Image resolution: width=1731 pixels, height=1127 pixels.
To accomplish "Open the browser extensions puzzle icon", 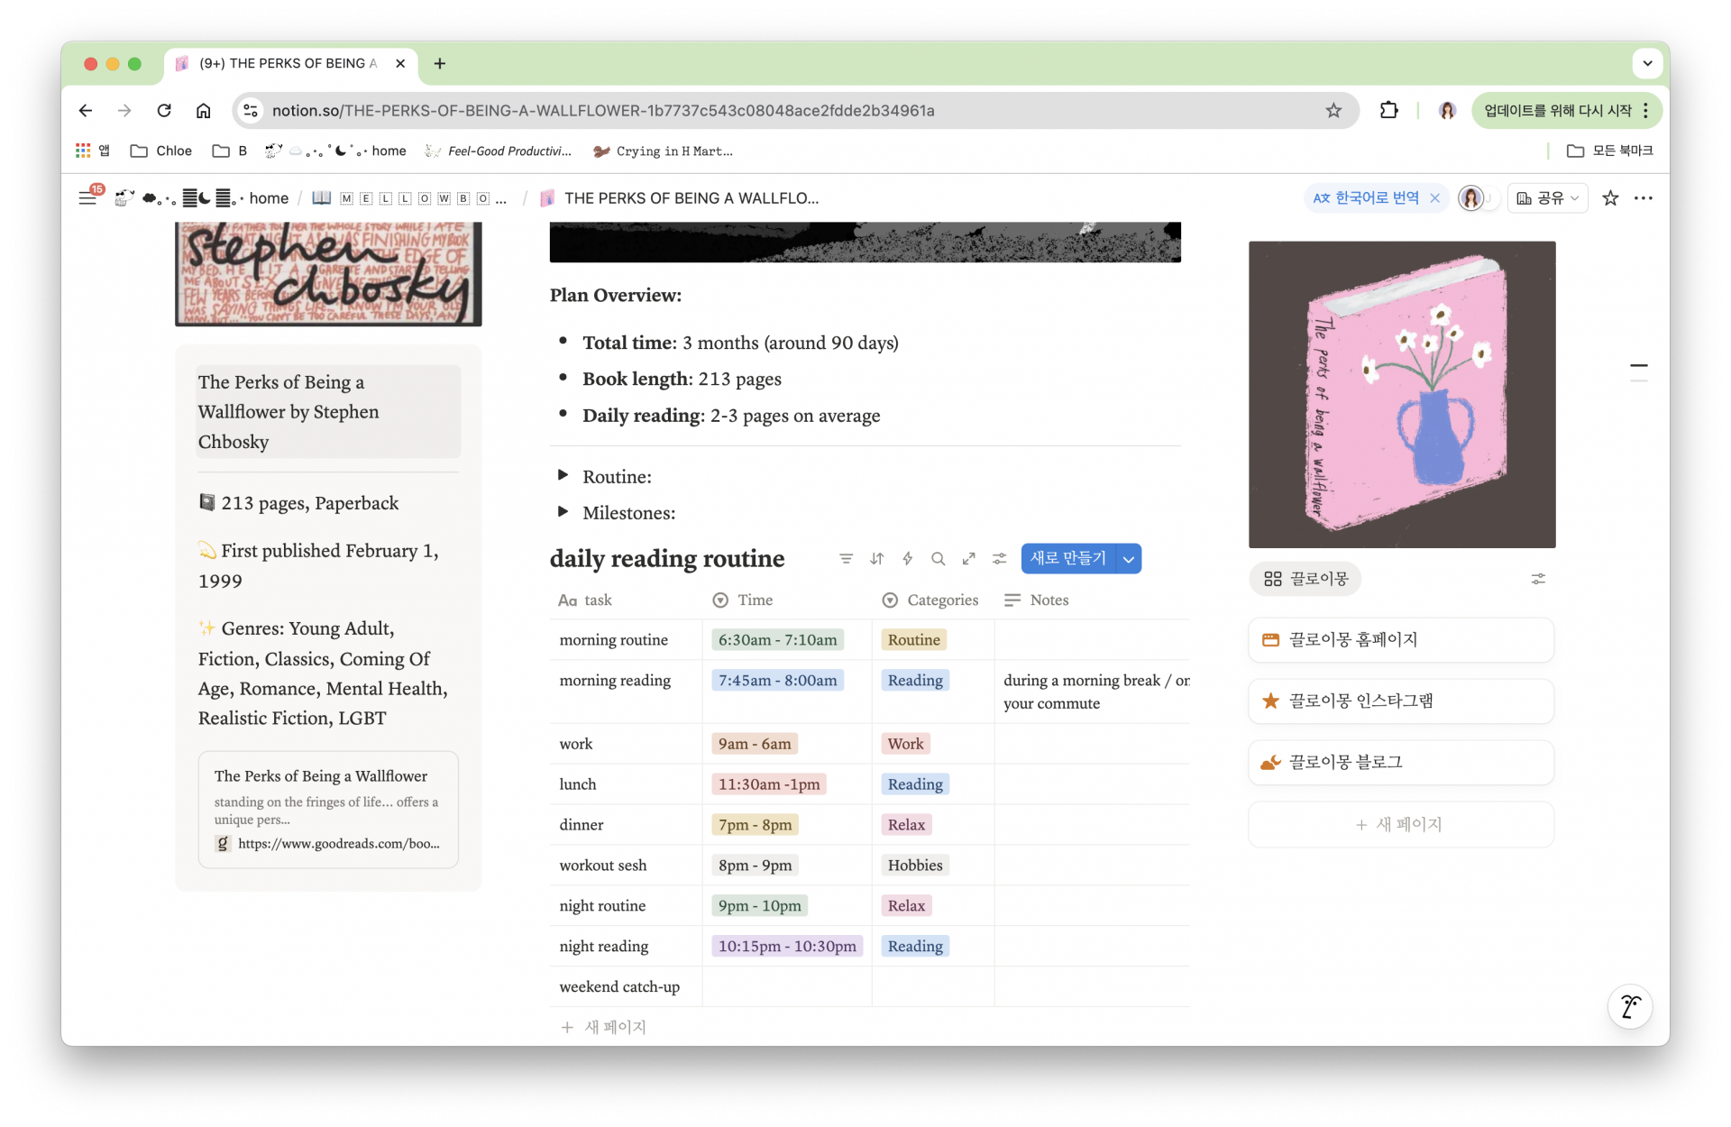I will tap(1388, 110).
